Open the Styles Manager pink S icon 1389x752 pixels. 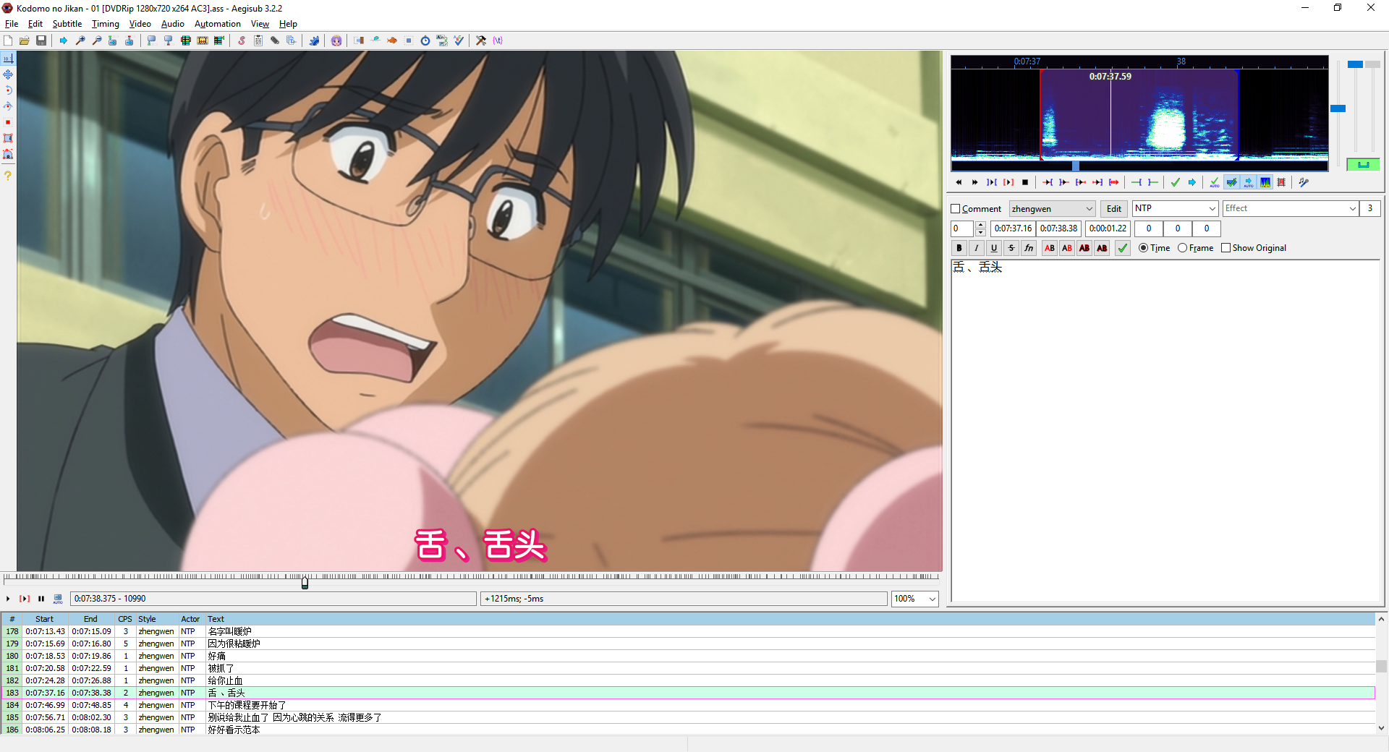[242, 40]
